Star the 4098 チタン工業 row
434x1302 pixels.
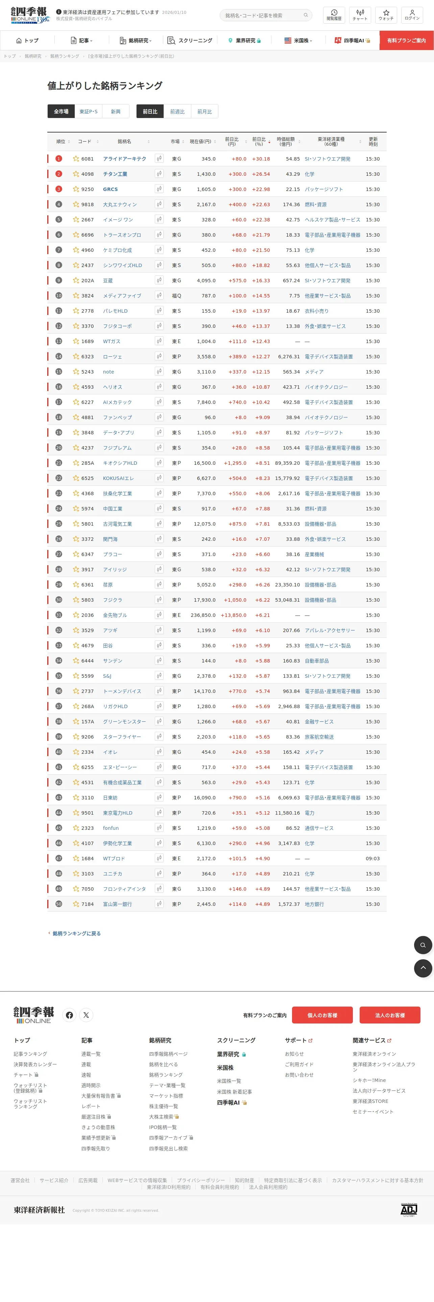click(x=76, y=174)
